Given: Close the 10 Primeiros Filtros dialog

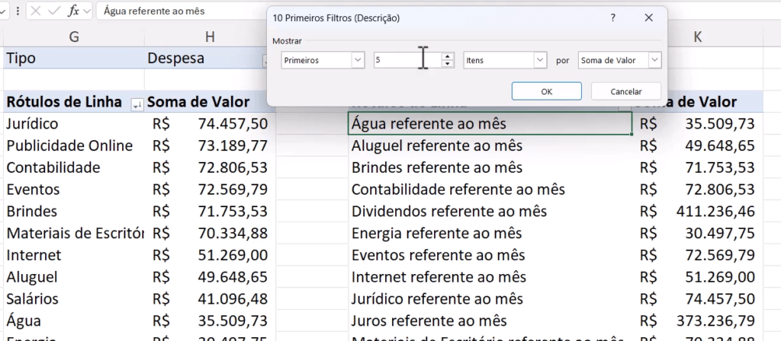Looking at the screenshot, I should coord(648,18).
